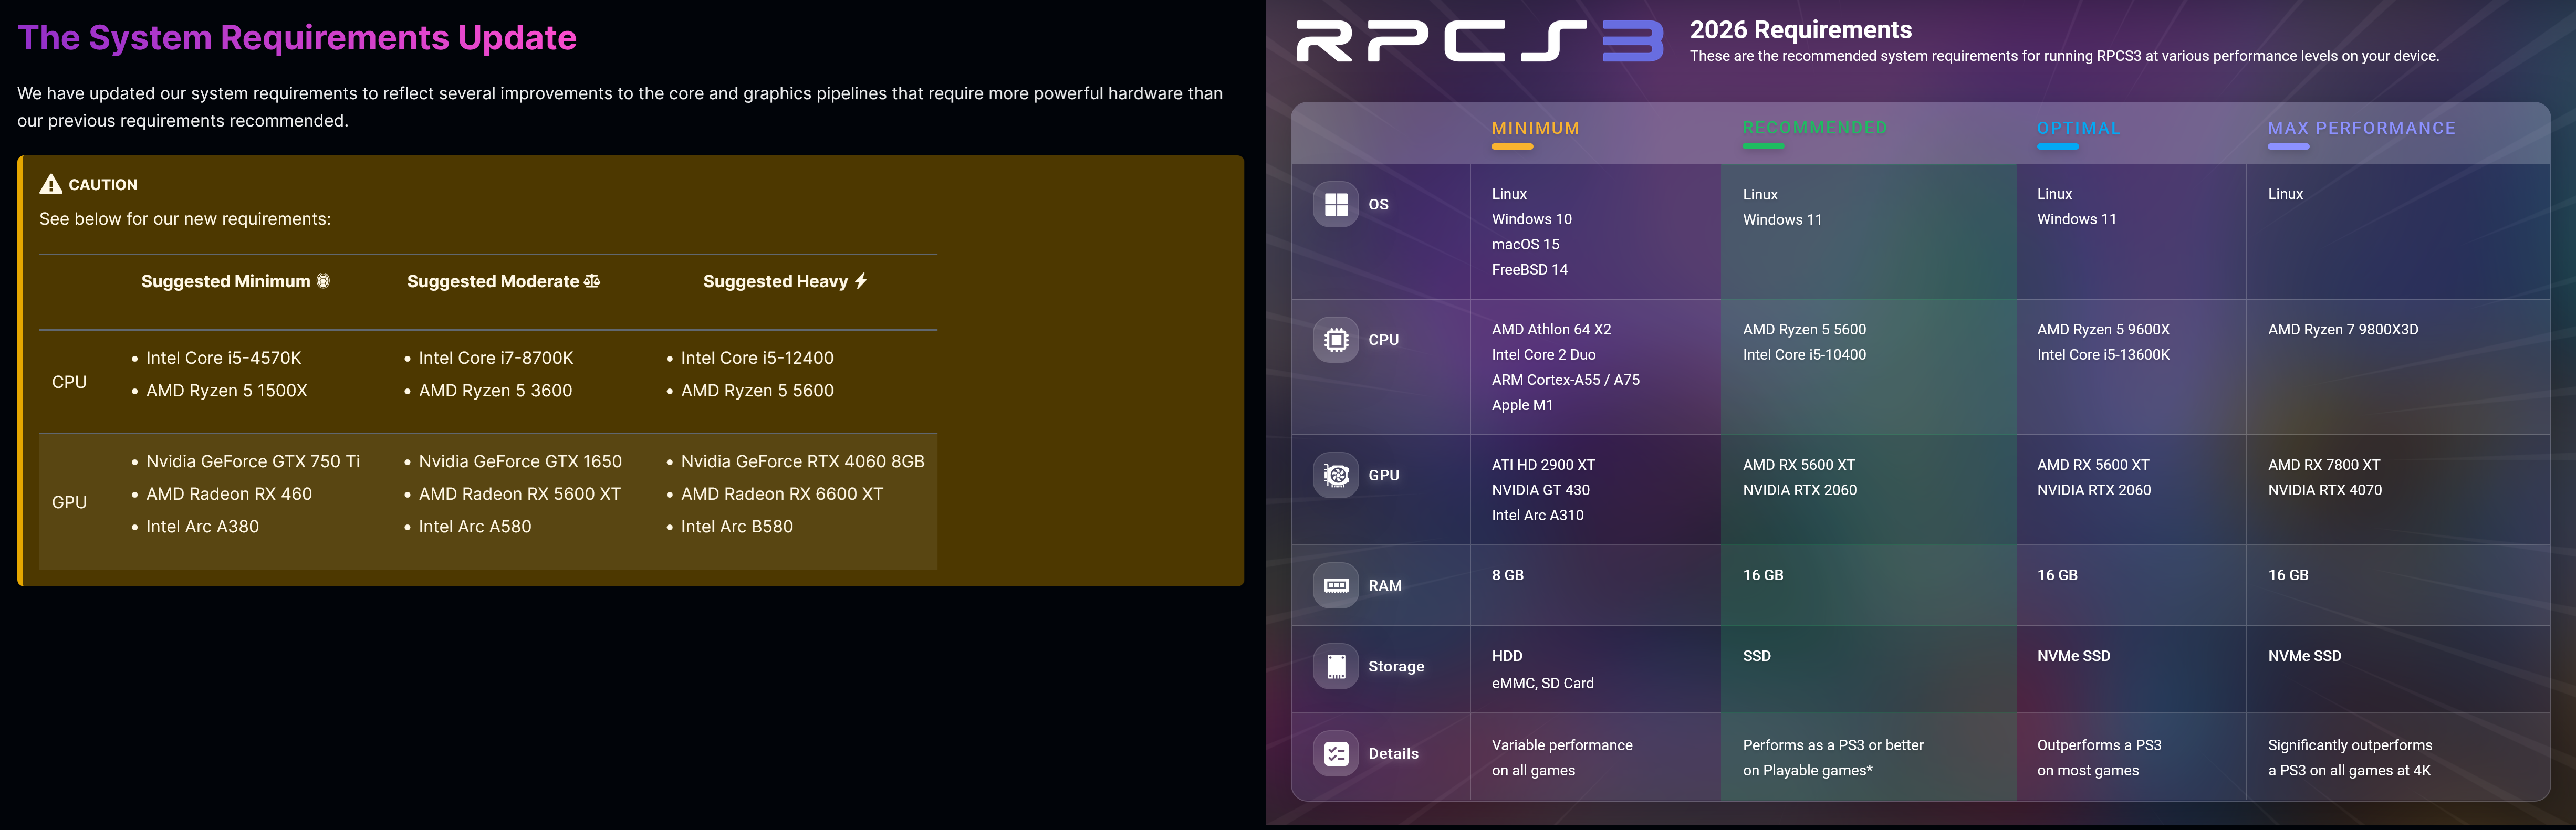Select the GPU graphics card icon
This screenshot has height=830, width=2576.
(x=1336, y=475)
